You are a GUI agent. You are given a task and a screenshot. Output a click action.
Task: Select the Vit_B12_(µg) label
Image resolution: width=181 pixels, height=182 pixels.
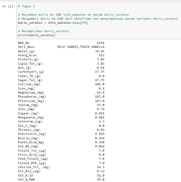[x=29, y=171]
